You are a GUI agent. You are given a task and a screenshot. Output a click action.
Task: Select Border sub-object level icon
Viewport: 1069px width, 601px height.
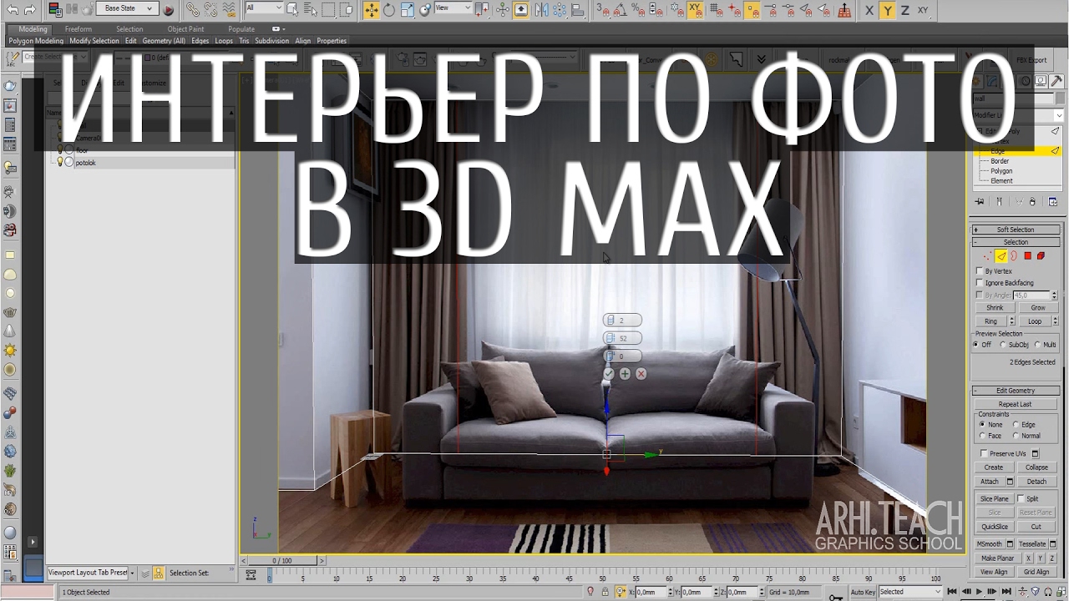tap(1014, 256)
